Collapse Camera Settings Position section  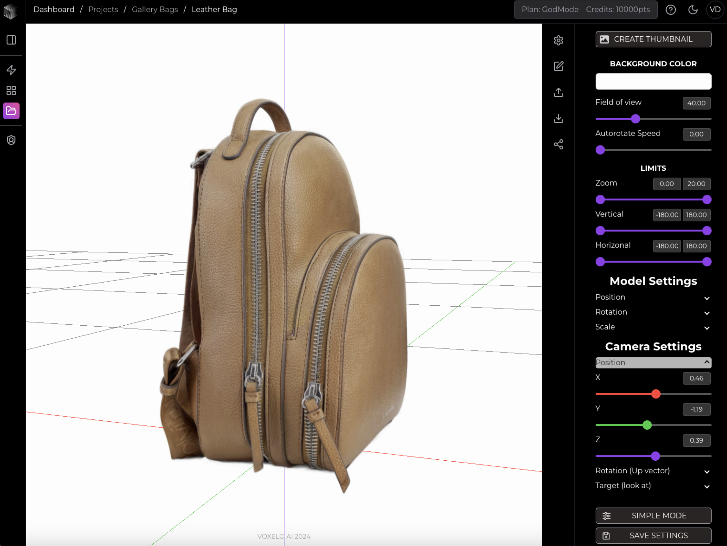pos(653,363)
